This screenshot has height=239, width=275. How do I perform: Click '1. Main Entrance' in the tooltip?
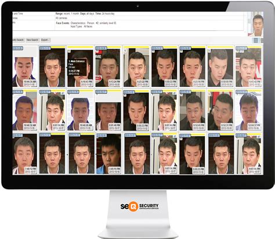pos(77,61)
